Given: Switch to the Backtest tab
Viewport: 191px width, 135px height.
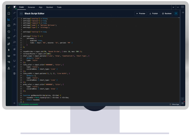Looking at the screenshot, I should tap(50, 7).
